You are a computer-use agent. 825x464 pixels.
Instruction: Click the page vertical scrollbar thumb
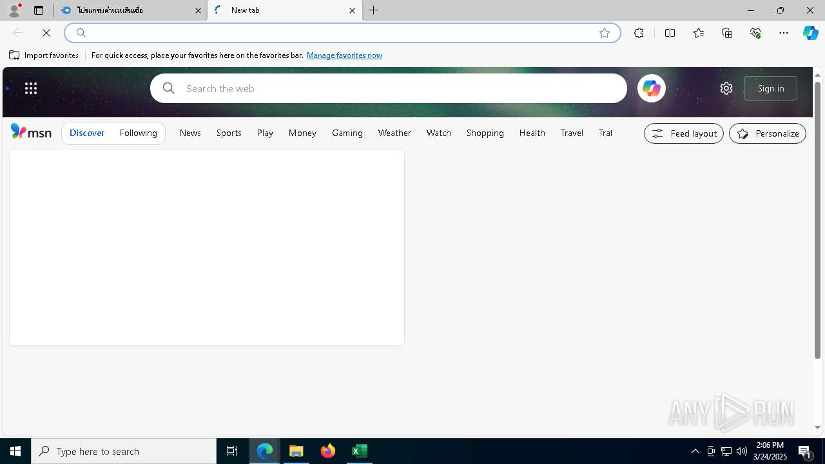817,219
